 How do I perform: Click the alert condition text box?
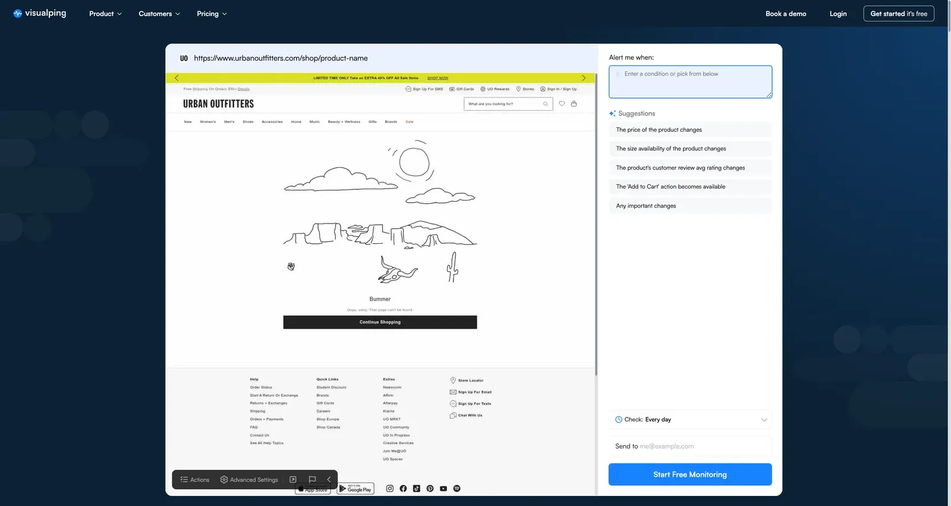coord(690,82)
